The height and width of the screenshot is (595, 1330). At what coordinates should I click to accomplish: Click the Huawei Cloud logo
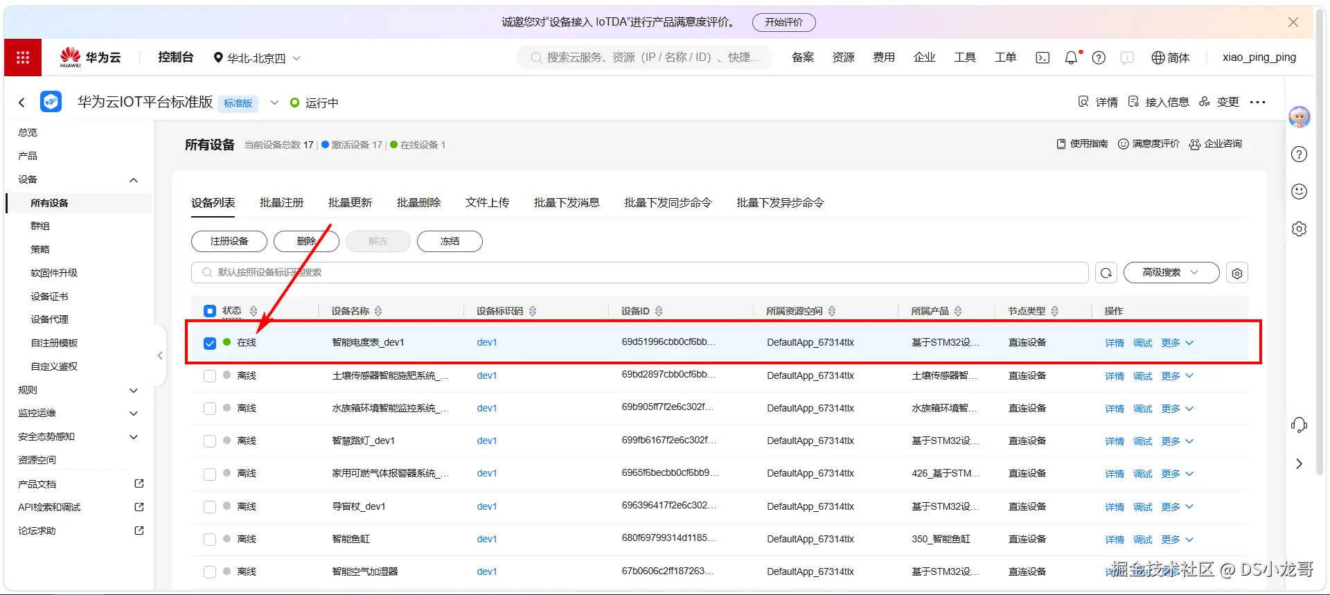[90, 57]
